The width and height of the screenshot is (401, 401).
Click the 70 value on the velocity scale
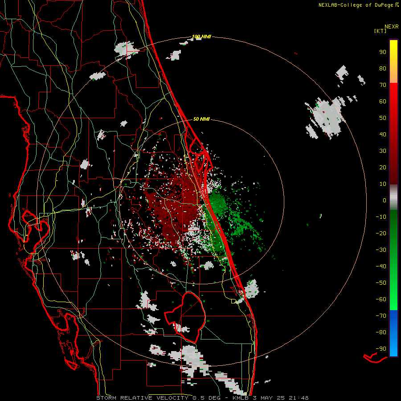[383, 85]
